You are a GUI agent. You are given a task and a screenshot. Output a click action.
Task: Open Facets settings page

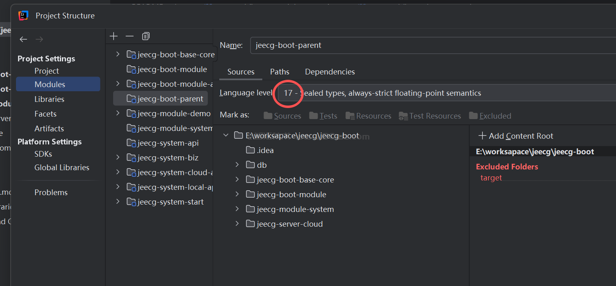(x=45, y=114)
